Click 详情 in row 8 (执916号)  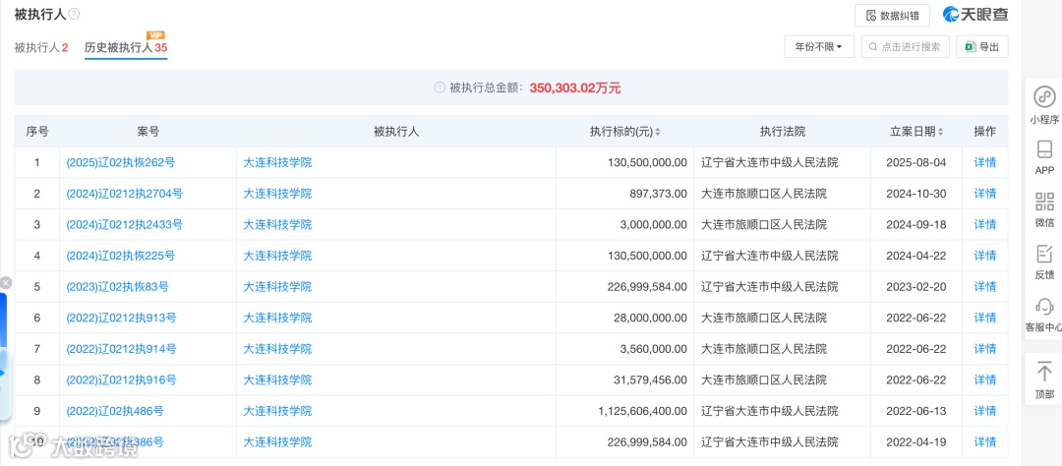coord(984,380)
